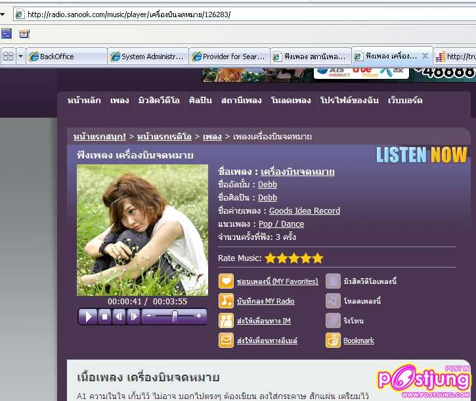Click the fast-forward button in the player
The width and height of the screenshot is (476, 401).
(x=133, y=317)
